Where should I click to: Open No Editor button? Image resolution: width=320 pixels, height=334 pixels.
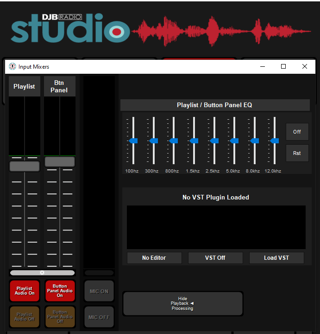(x=154, y=258)
